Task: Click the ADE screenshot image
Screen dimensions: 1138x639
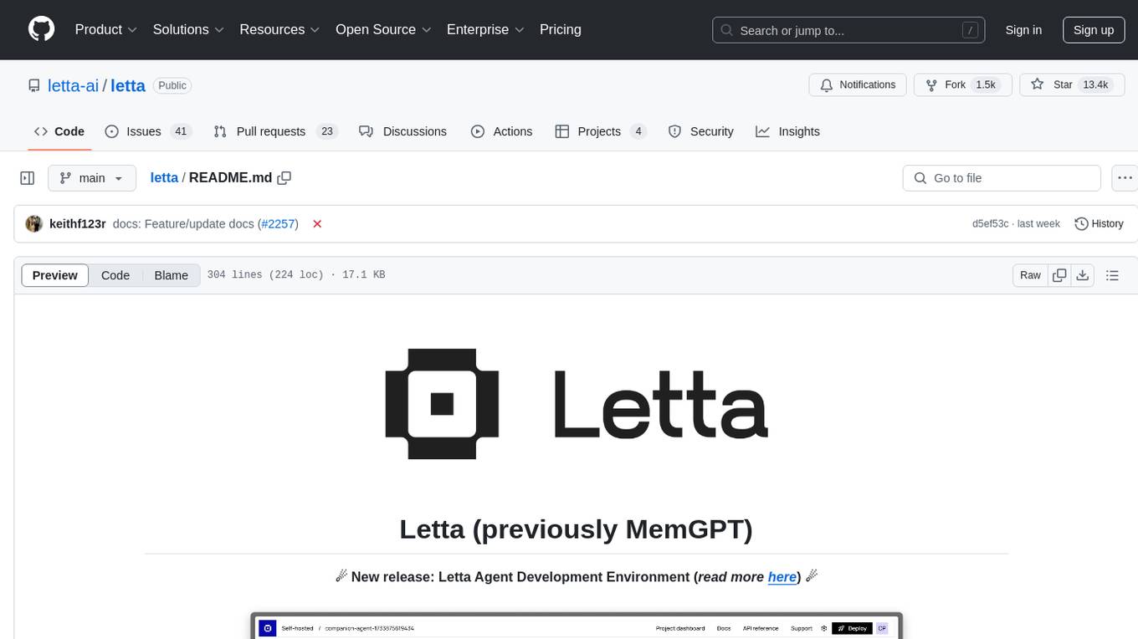Action: coord(577,626)
